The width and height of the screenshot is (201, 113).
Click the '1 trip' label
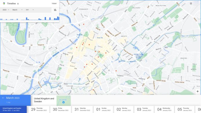8,102
